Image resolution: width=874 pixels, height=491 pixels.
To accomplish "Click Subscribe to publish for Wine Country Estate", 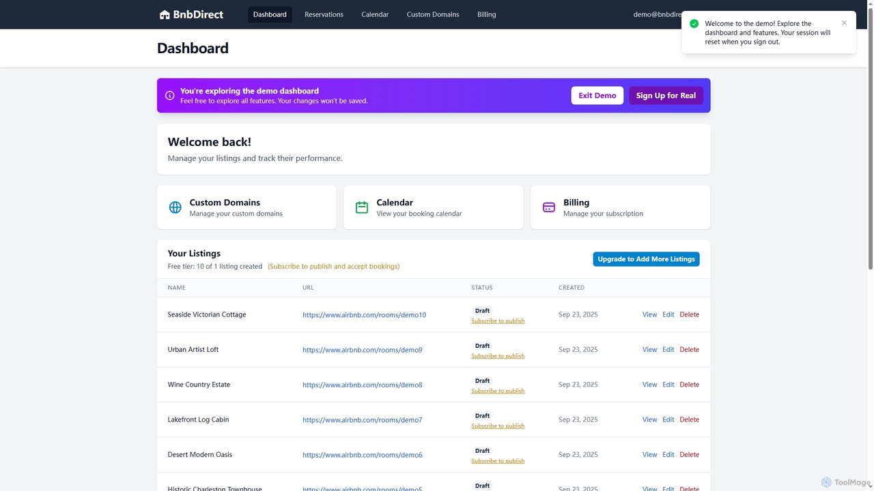I will [498, 391].
